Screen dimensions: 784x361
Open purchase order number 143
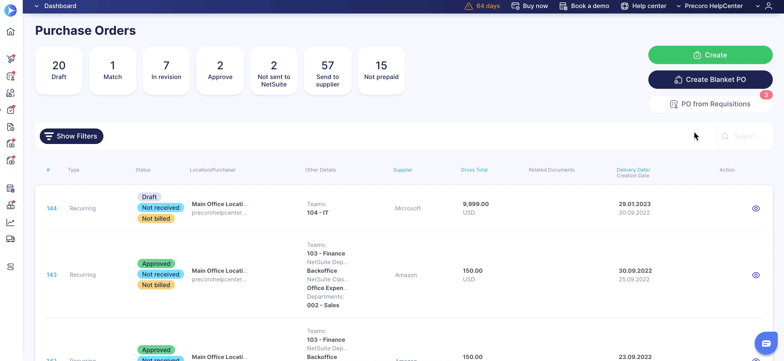[52, 275]
